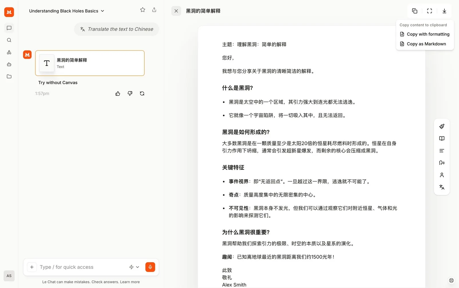Give a thumbs up to response
The image size is (459, 288).
[x=118, y=94]
